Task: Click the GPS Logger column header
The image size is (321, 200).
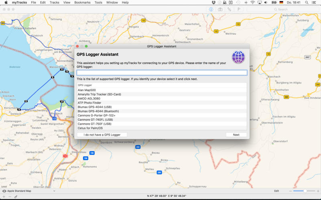Action: (162, 85)
